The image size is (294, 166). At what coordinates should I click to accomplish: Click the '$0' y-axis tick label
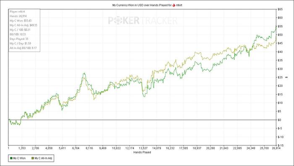point(279,120)
